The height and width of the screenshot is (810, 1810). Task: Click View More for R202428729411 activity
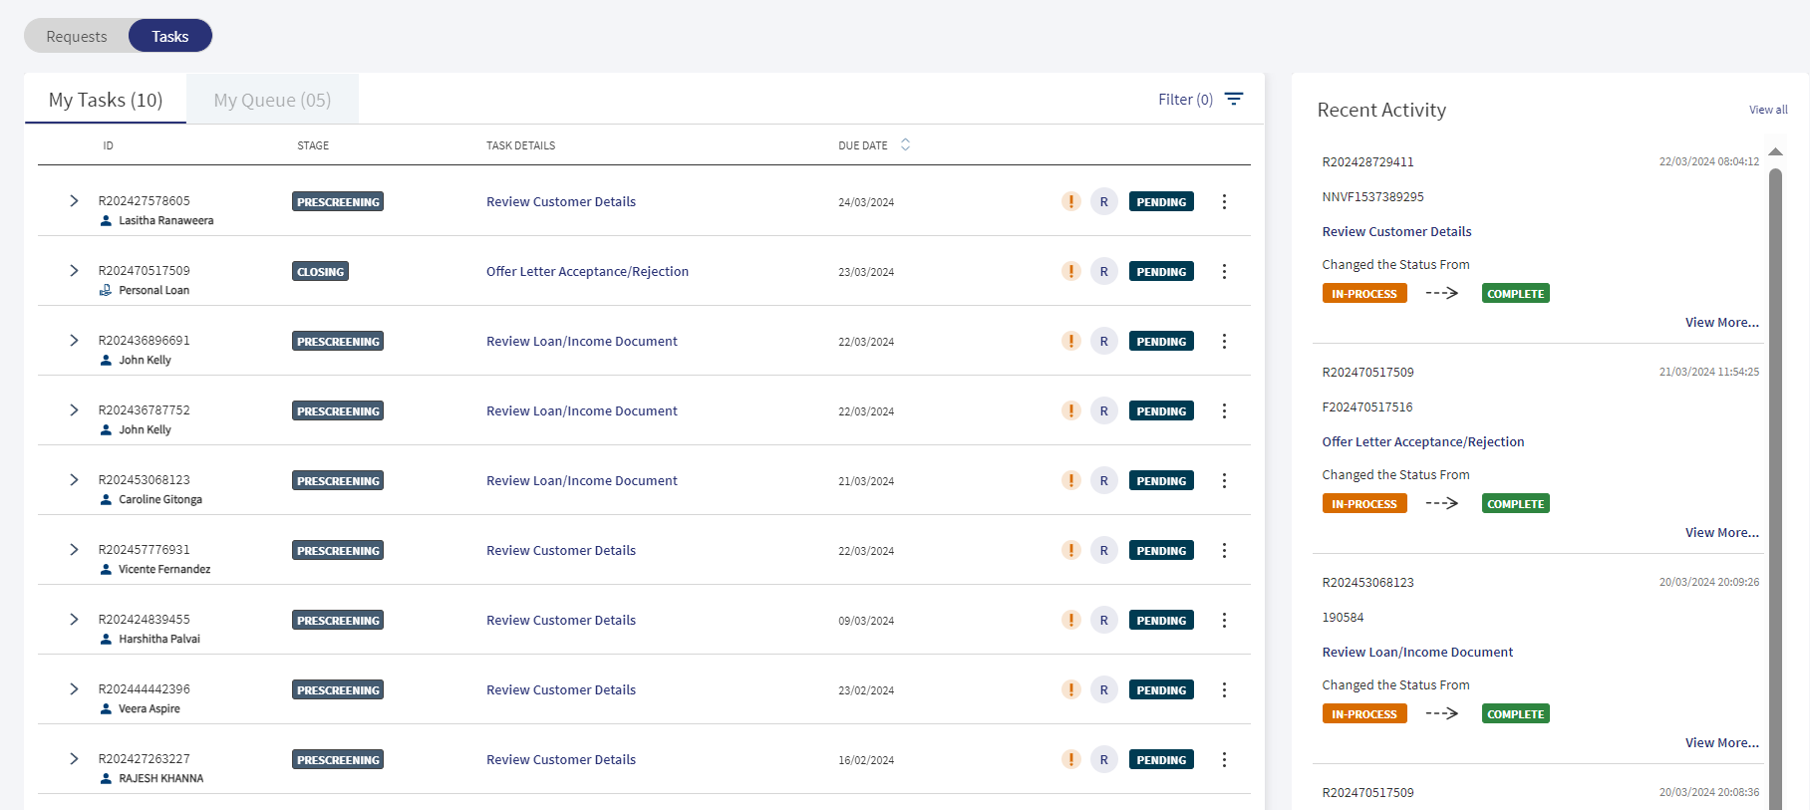tap(1721, 322)
